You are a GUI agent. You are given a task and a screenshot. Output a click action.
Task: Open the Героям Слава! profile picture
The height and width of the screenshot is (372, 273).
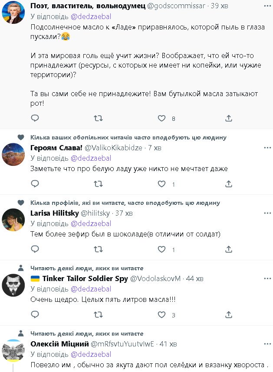click(x=13, y=155)
